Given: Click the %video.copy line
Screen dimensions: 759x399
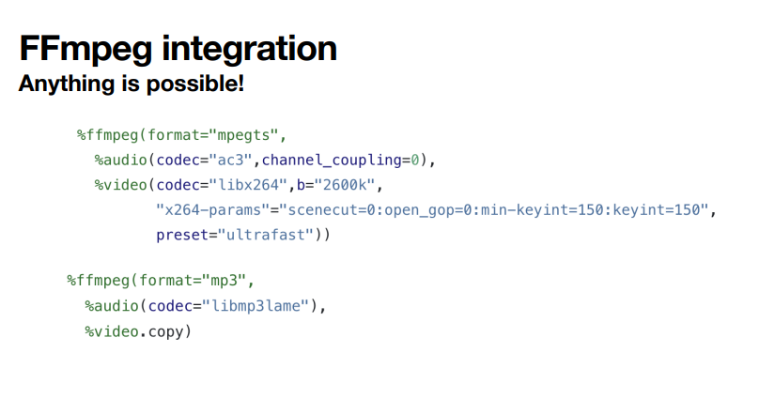Looking at the screenshot, I should click(x=137, y=330).
